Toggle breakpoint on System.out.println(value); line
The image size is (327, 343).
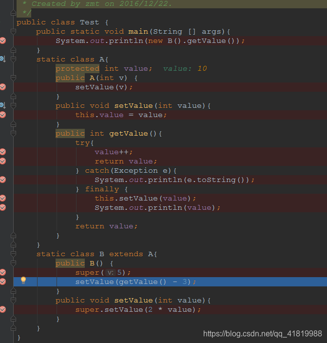(2, 207)
